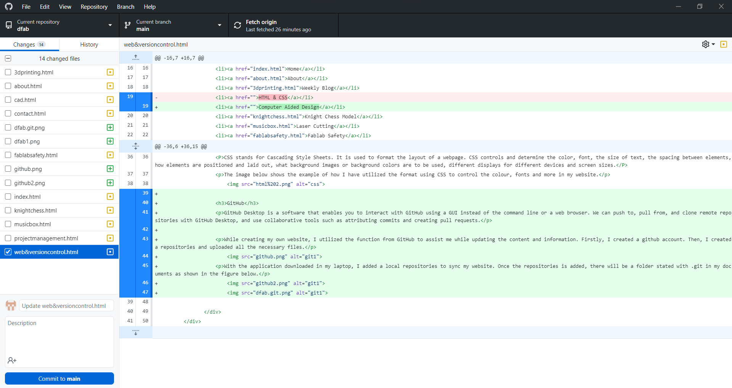Click the GitHub logo icon
732x388 pixels.
pyautogui.click(x=8, y=6)
